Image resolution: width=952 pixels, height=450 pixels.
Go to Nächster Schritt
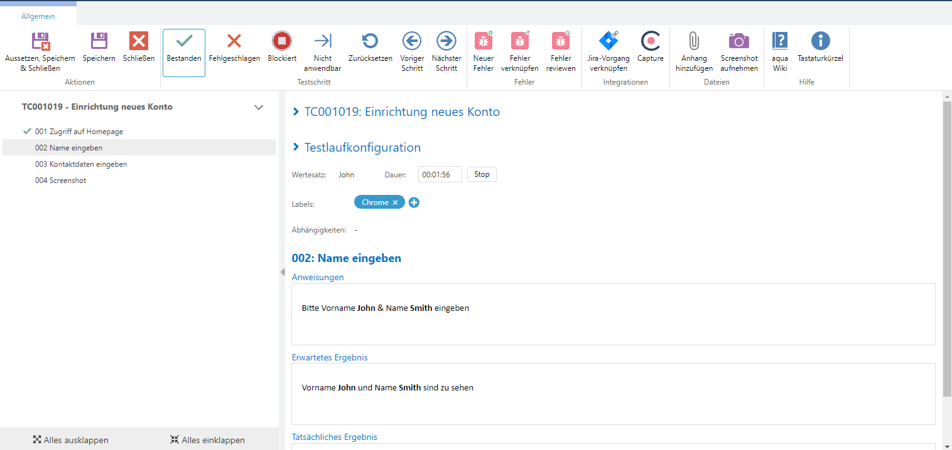point(446,41)
